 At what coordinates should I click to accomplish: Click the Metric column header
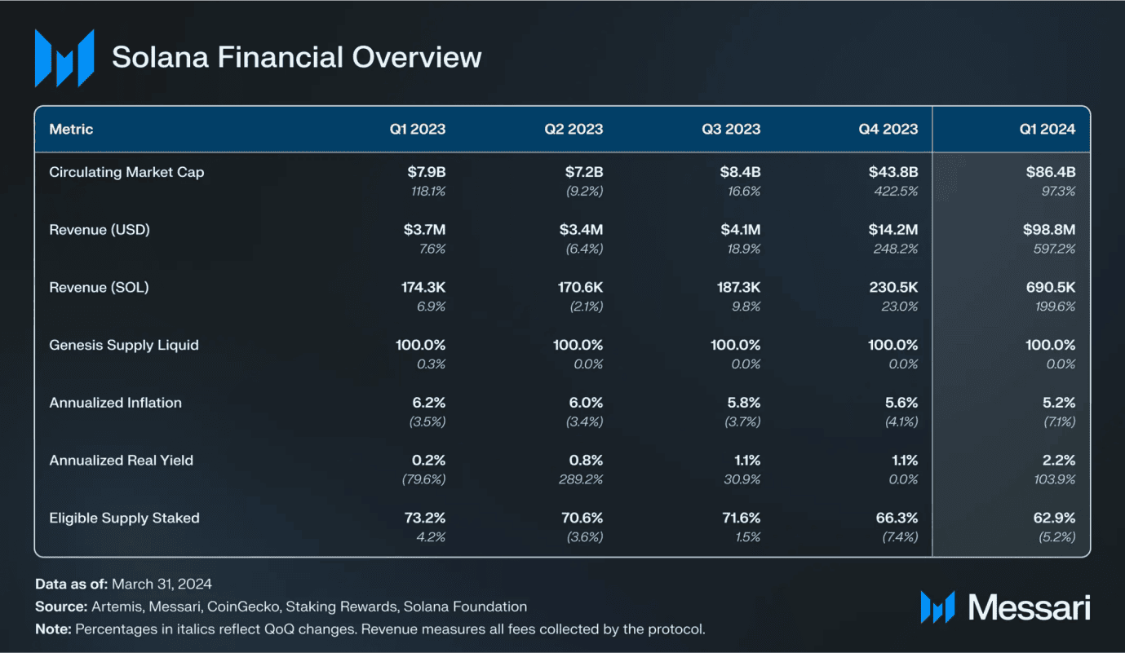pos(71,129)
